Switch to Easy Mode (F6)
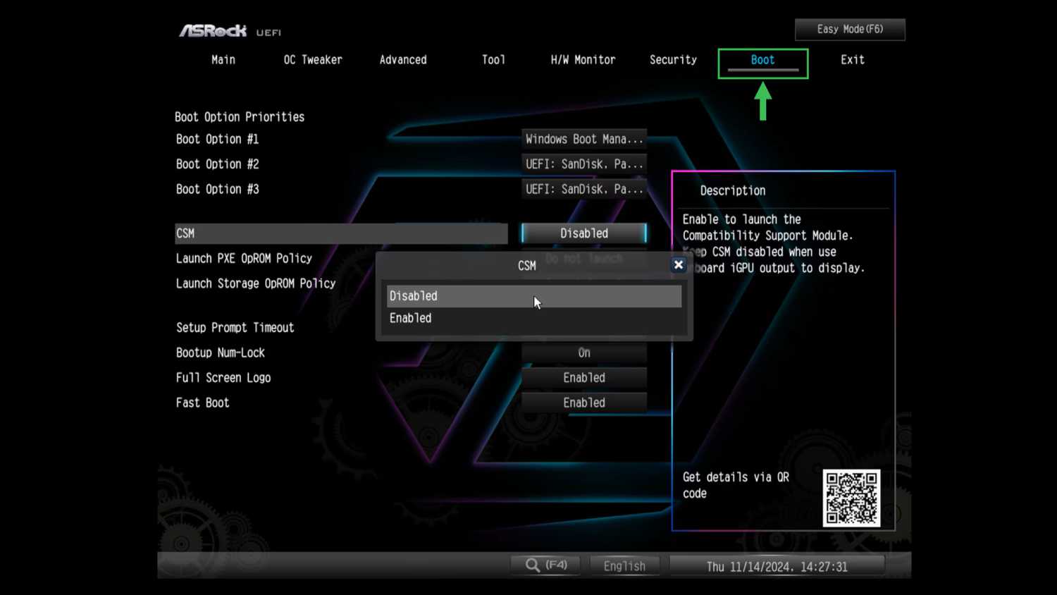This screenshot has height=595, width=1057. point(850,30)
